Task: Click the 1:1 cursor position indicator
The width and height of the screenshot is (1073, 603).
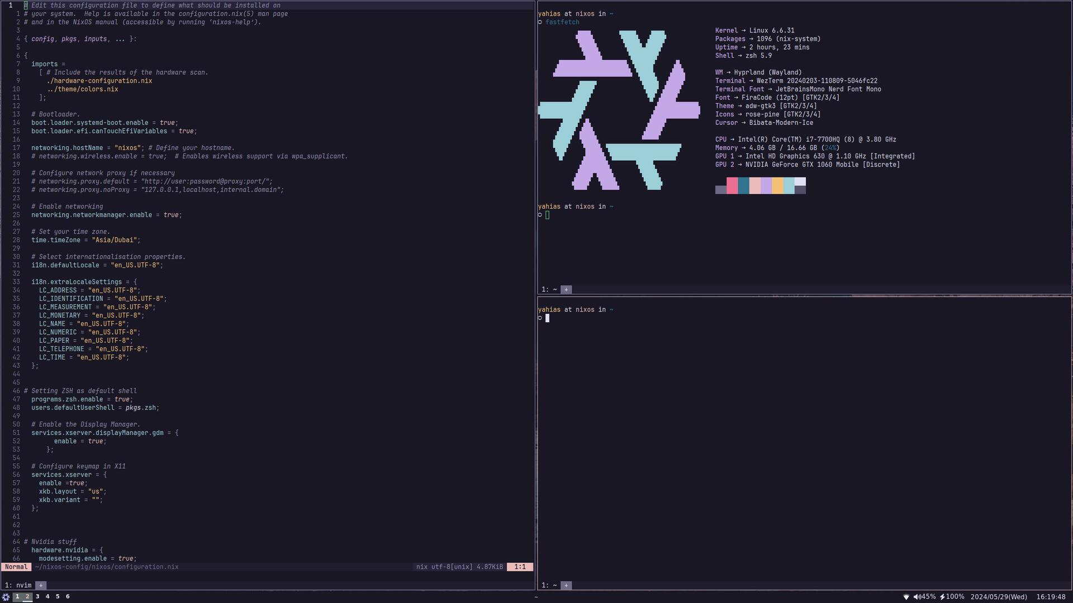Action: point(520,567)
